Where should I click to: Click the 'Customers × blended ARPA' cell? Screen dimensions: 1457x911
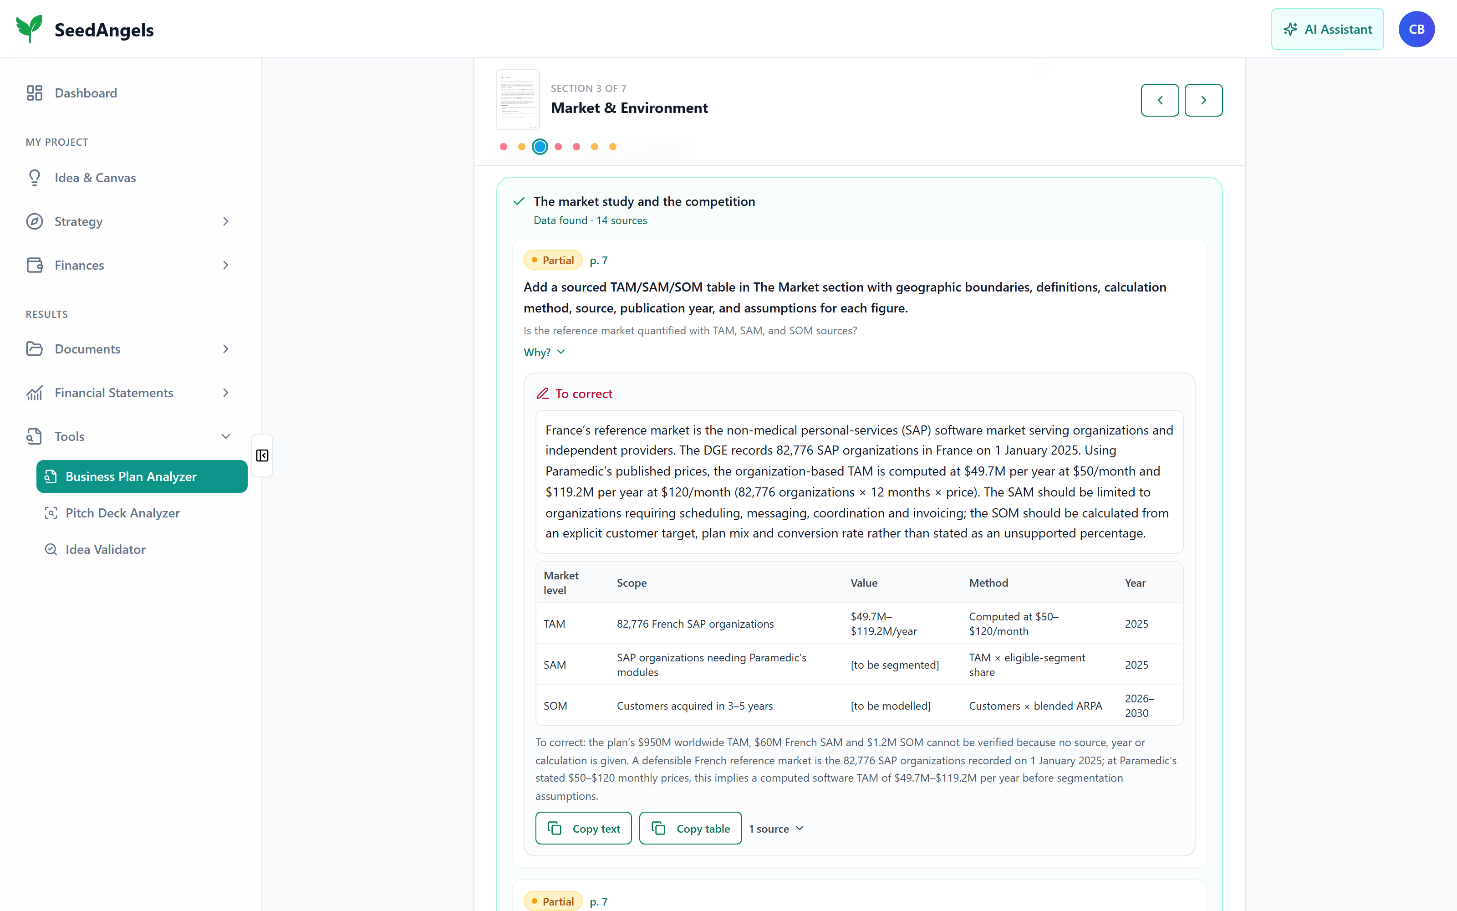pos(1035,706)
